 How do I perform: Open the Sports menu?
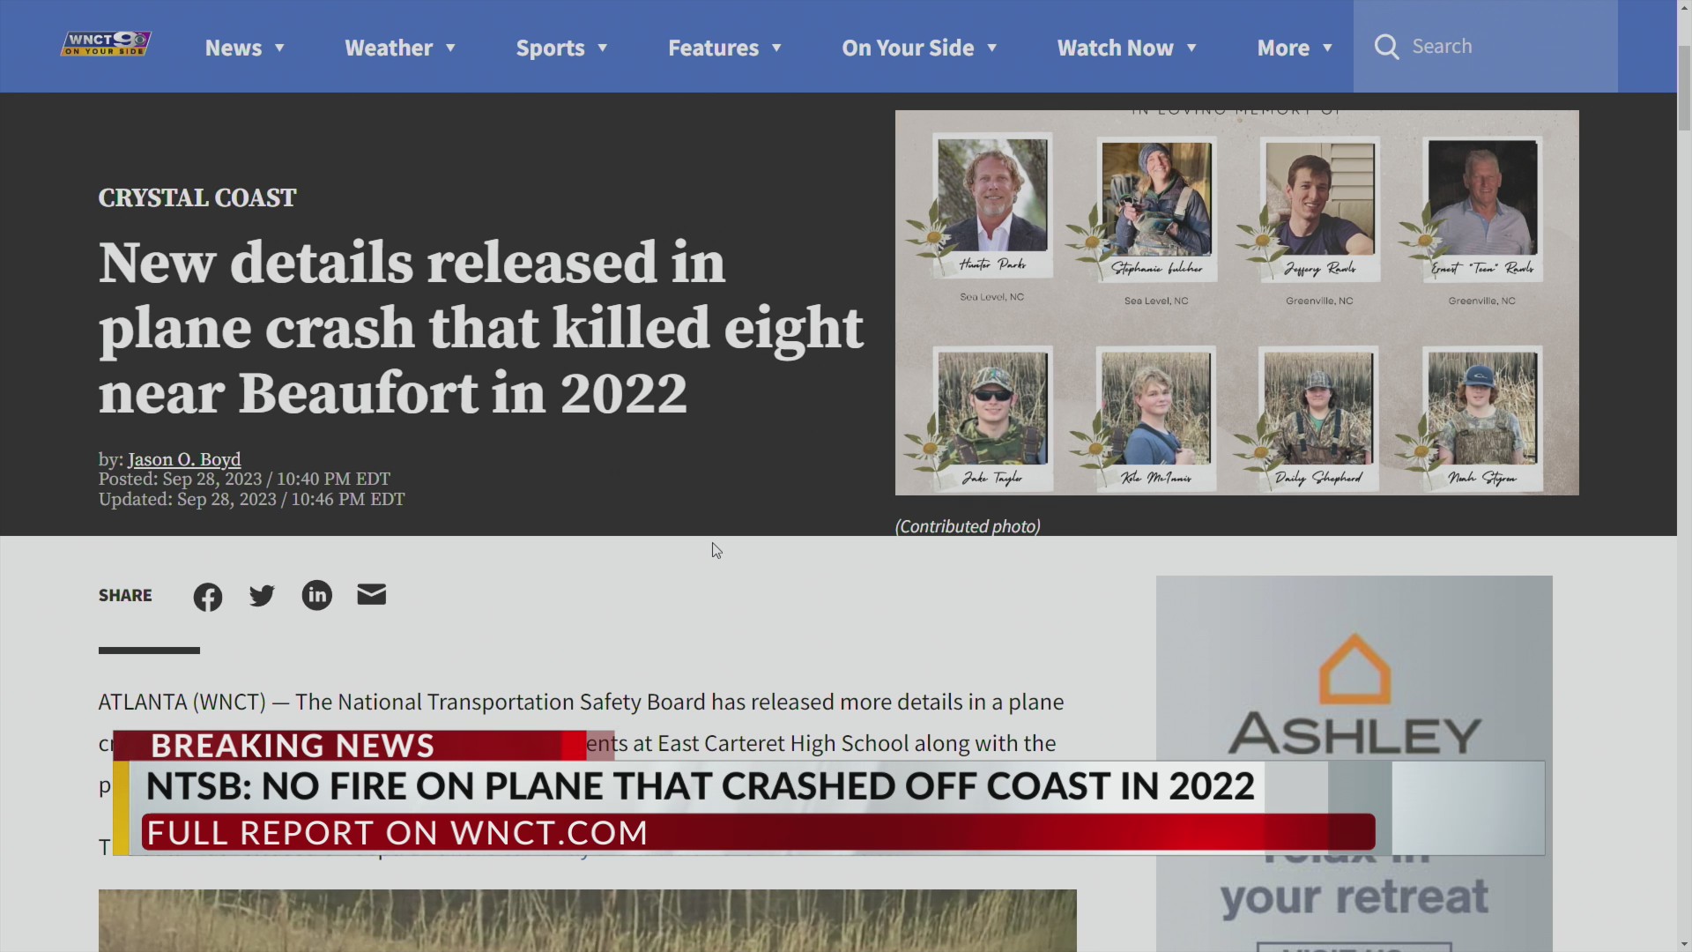[550, 48]
